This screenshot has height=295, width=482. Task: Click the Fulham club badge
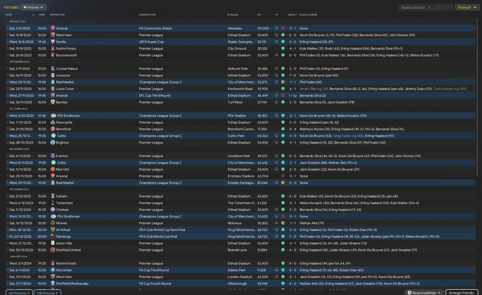pyautogui.click(x=53, y=196)
